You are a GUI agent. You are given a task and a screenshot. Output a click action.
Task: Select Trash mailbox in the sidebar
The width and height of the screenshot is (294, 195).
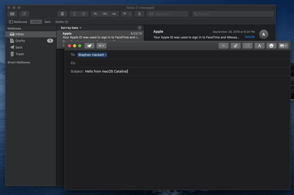(31, 54)
